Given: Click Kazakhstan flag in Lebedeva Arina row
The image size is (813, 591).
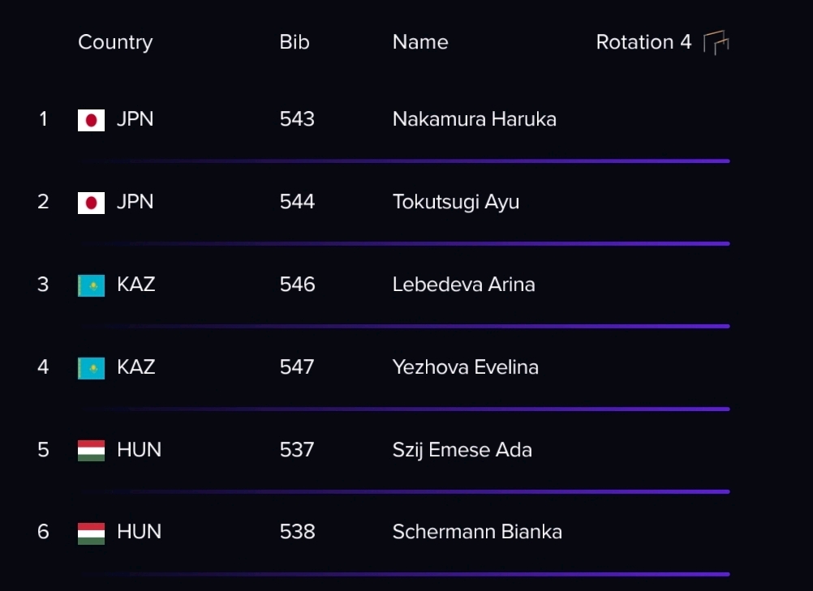Looking at the screenshot, I should [x=91, y=285].
